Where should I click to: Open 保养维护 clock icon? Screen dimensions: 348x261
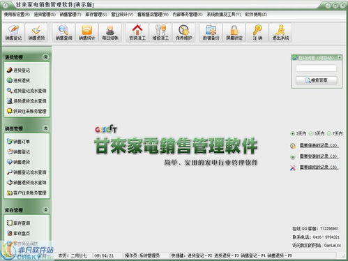click(x=183, y=32)
